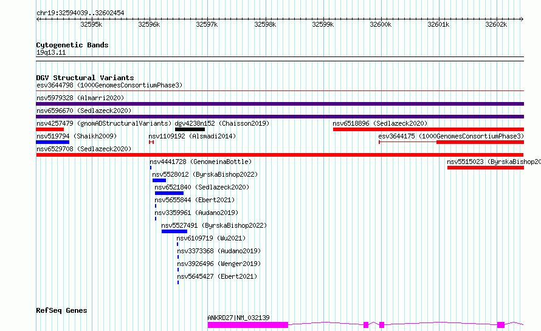Open nsv5515023 ByrskaBishop label
Screen dimensions: 541x331
pyautogui.click(x=494, y=162)
